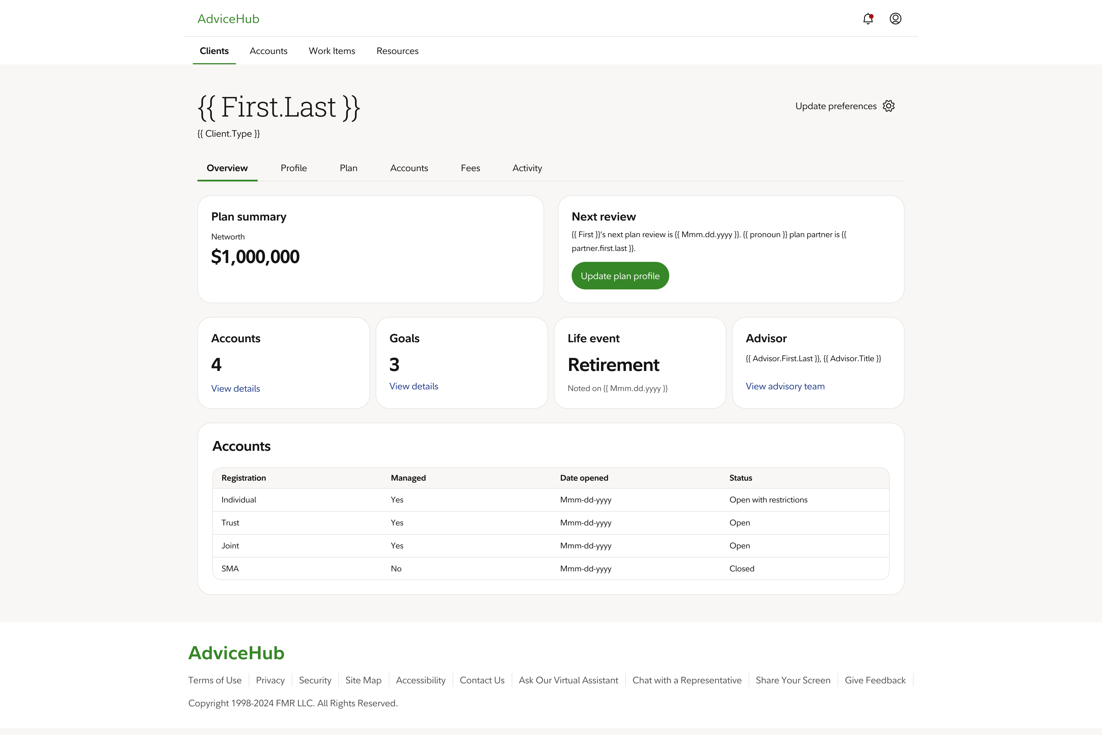Click the No managed cell for SMA
The height and width of the screenshot is (735, 1102).
[x=396, y=568]
